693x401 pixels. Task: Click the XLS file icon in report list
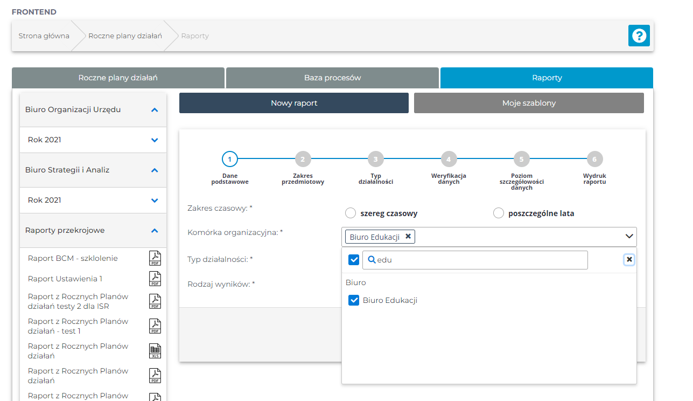coord(155,351)
